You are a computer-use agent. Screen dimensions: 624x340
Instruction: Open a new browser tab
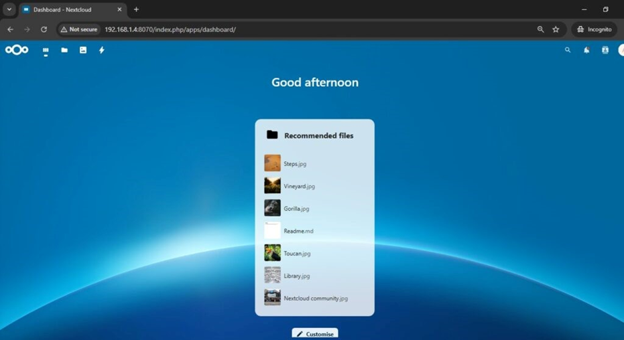click(136, 9)
